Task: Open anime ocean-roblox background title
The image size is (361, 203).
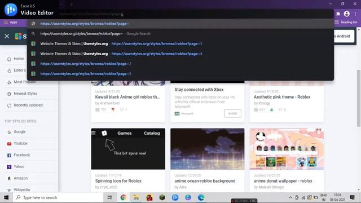Action: [205, 181]
